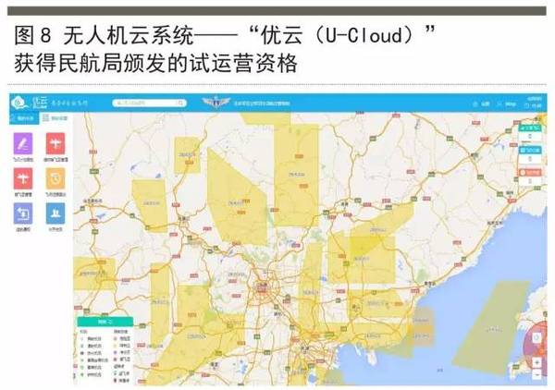Image resolution: width=555 pixels, height=390 pixels.
Task: Switch to the second sidebar tab
Action: pos(55,119)
